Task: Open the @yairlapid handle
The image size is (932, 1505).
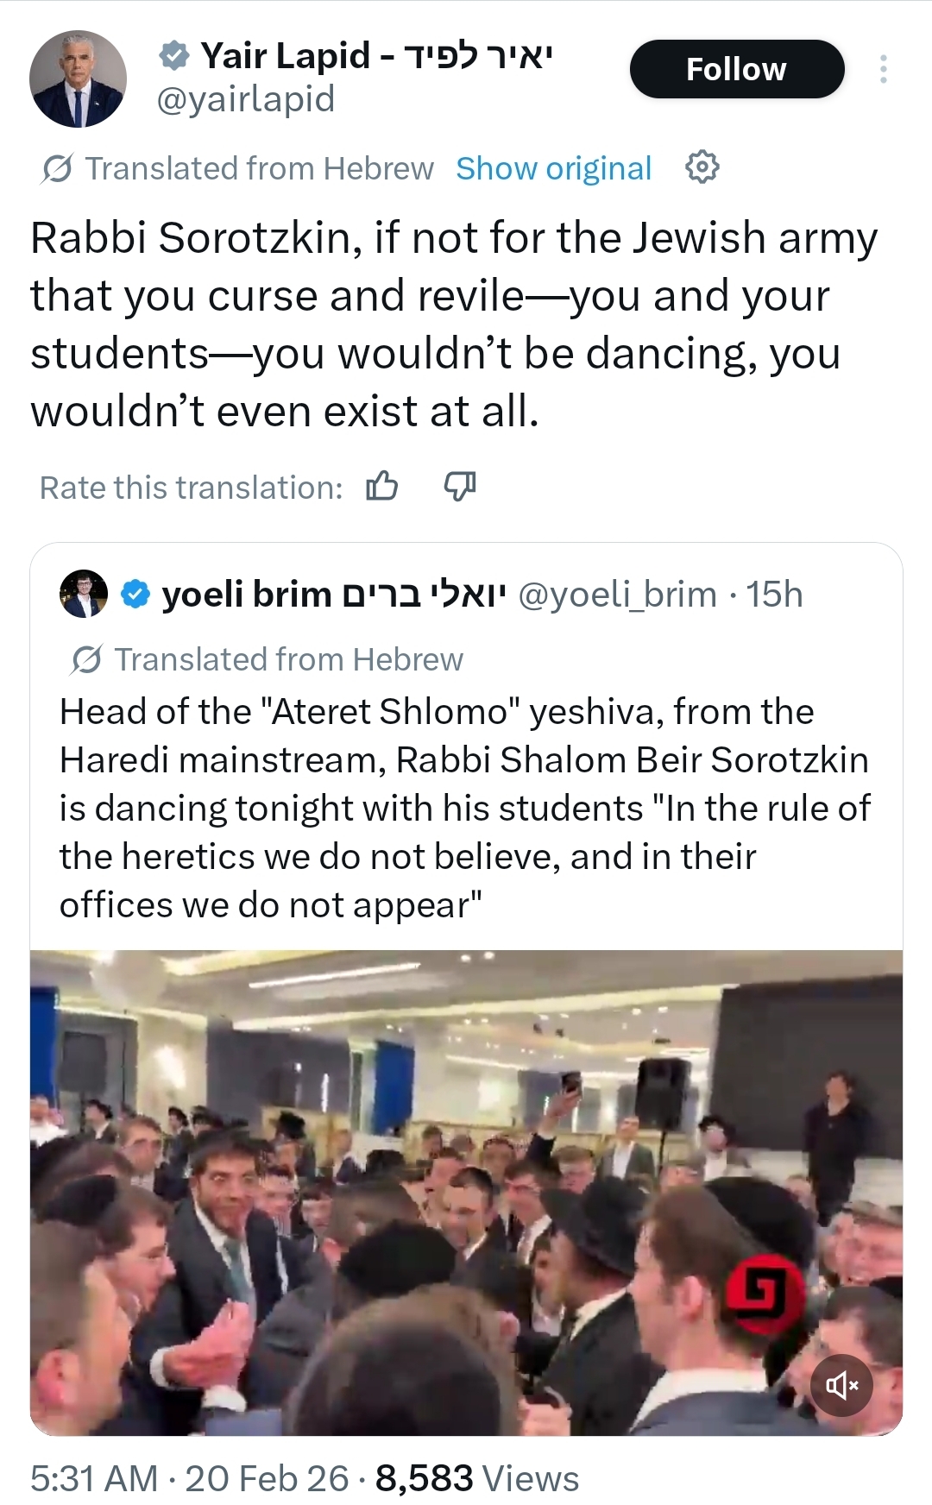Action: [245, 99]
